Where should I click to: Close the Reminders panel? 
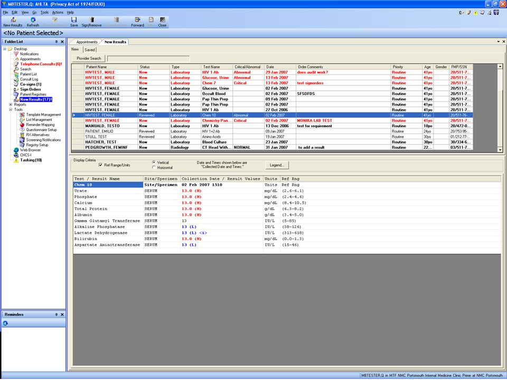(x=62, y=315)
